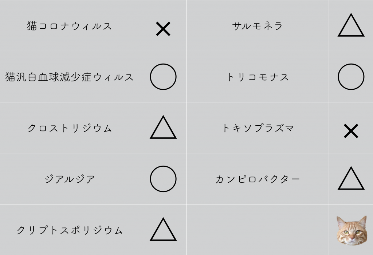Click the カンピロバクター label

pos(258,179)
